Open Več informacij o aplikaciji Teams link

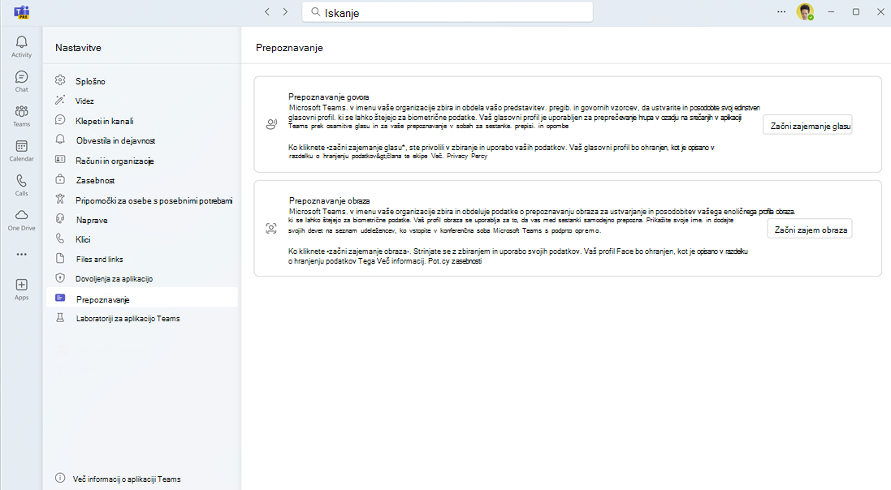(x=127, y=479)
